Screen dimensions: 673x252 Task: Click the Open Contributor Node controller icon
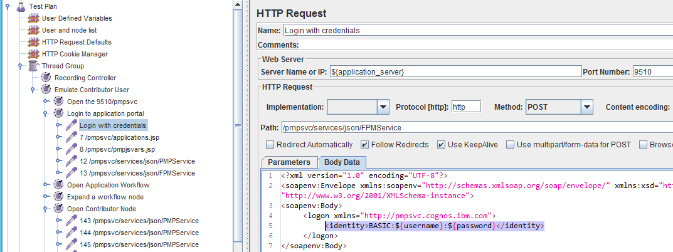[59, 209]
